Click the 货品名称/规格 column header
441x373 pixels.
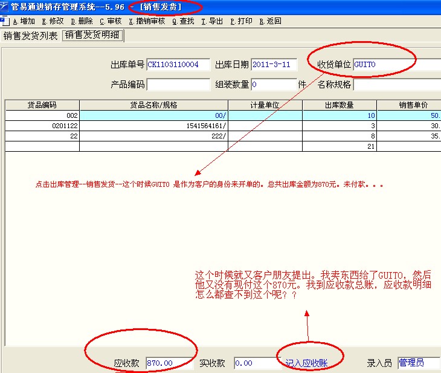click(x=154, y=105)
